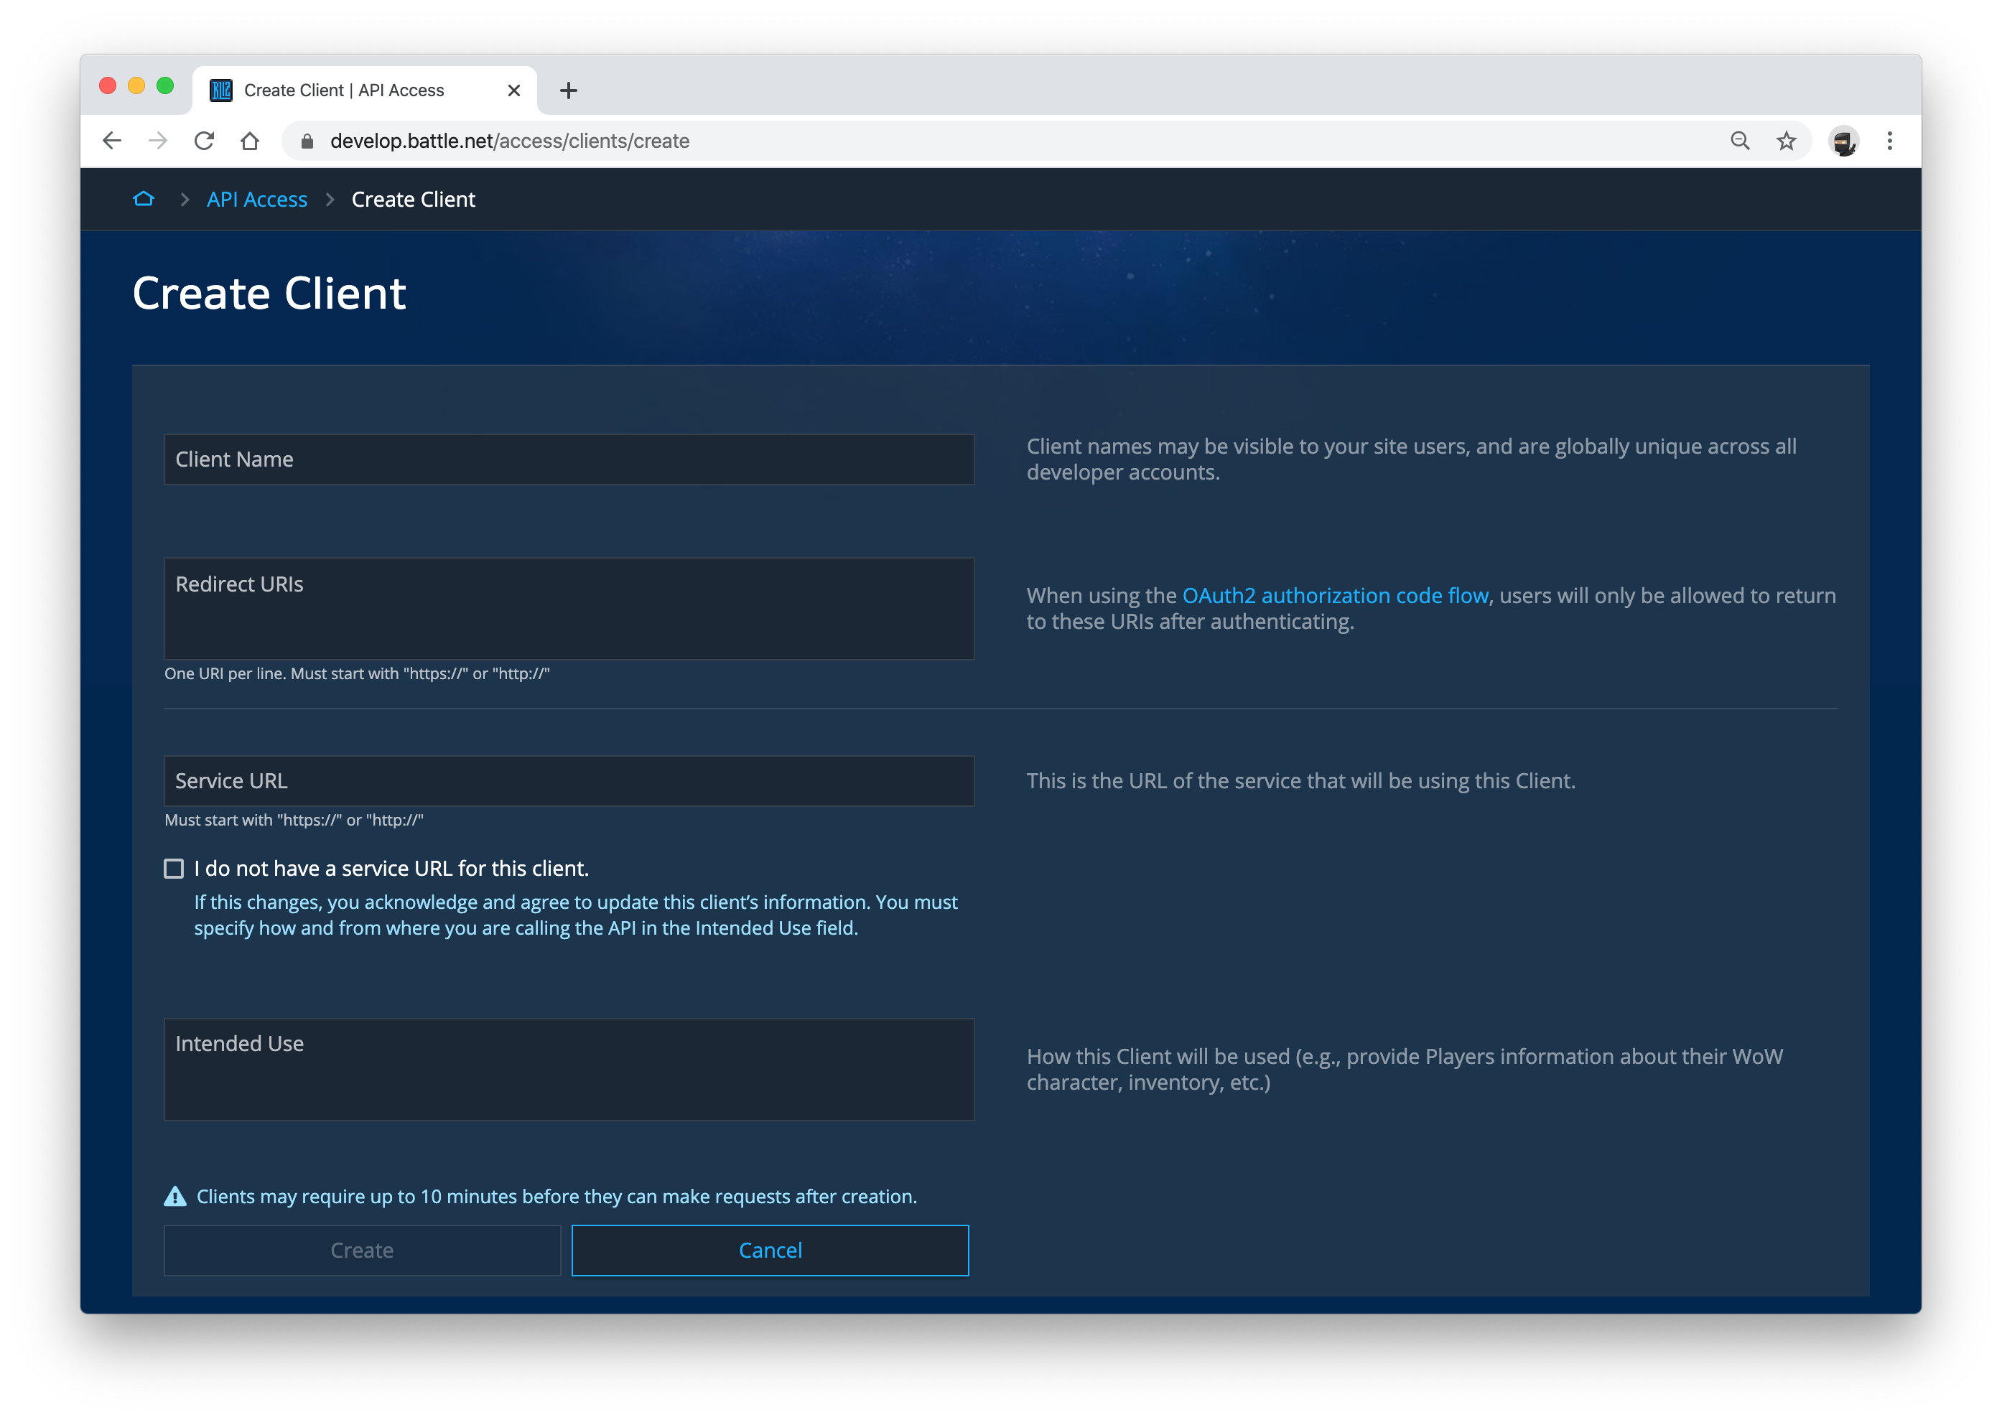
Task: Open the zoom magnifier icon in address bar
Action: pos(1740,141)
